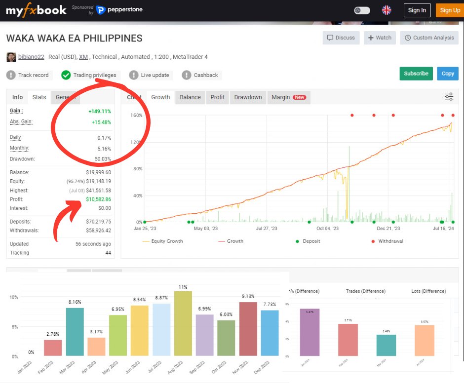Click the Trading privileges green check icon
The width and height of the screenshot is (464, 389).
[66, 75]
